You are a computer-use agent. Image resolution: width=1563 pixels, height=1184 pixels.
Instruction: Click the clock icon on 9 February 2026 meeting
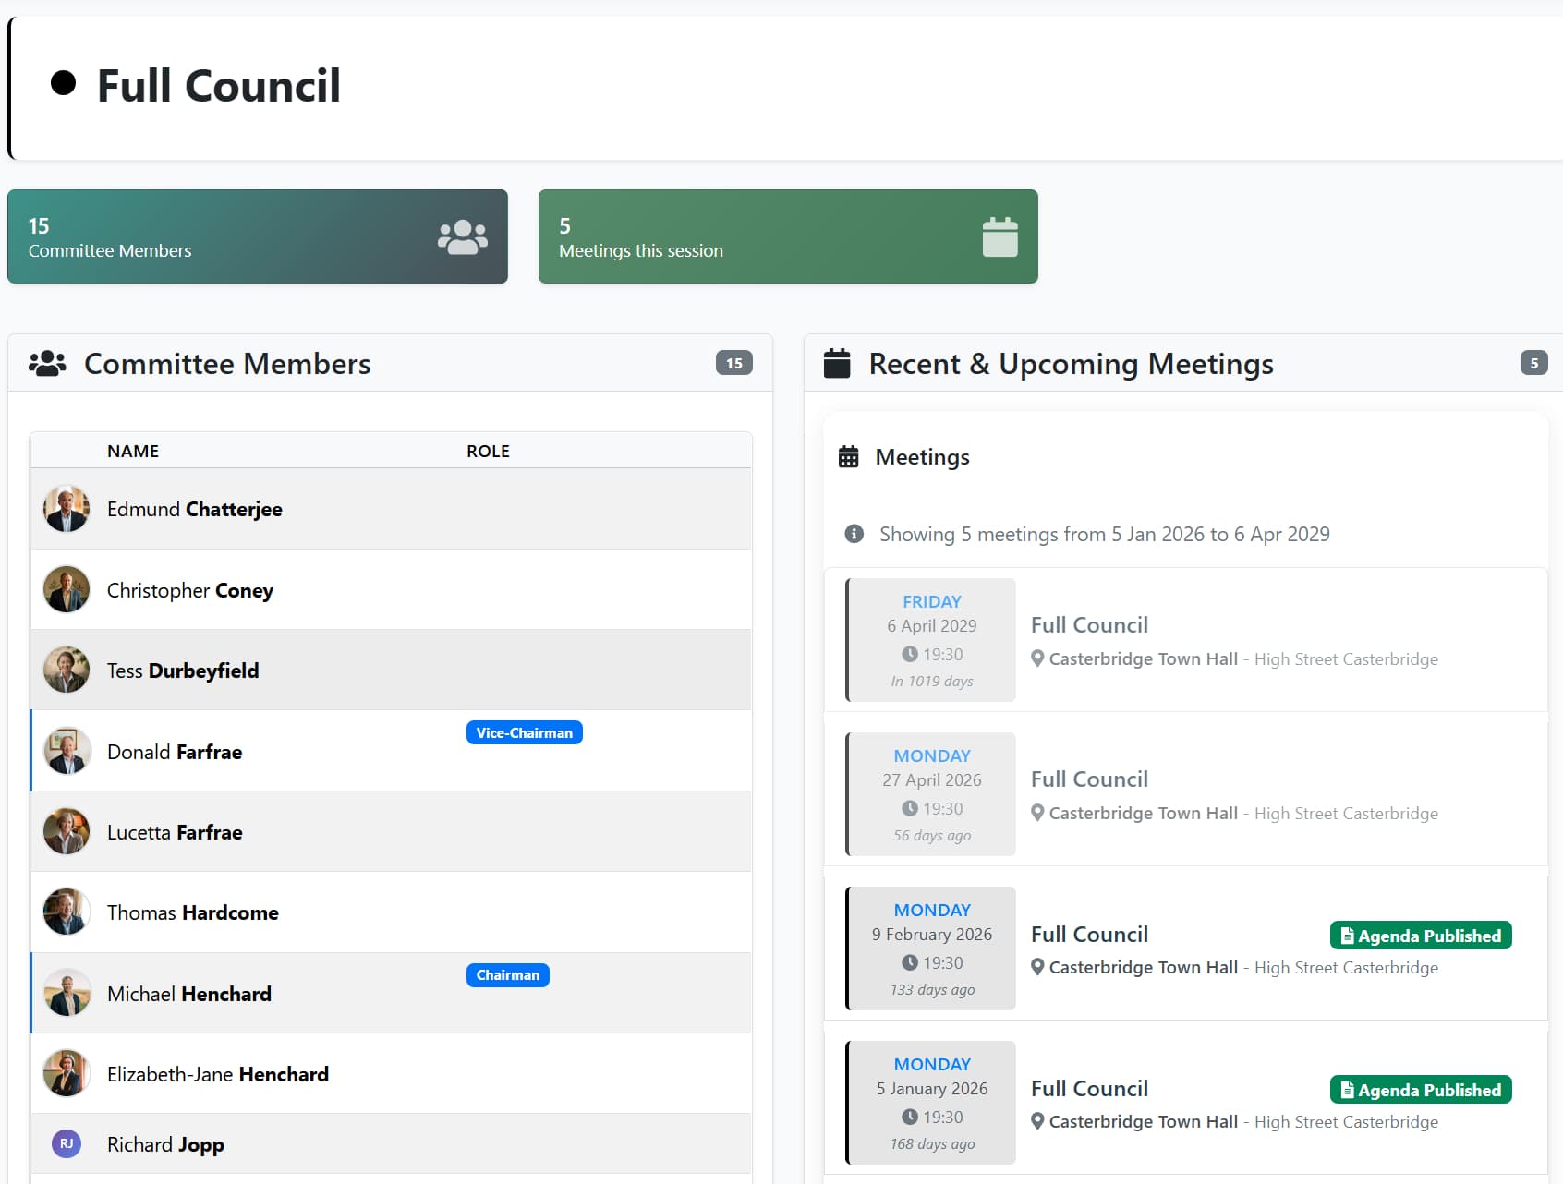[x=910, y=962]
